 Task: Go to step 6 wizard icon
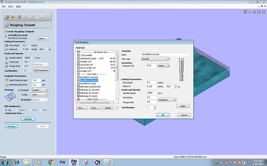pos(36,17)
